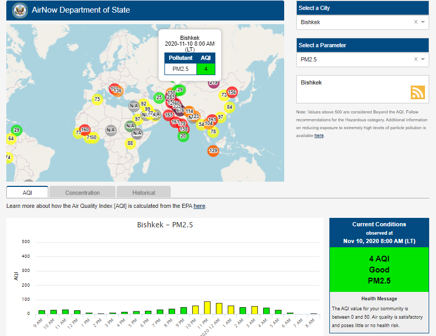Select the AQI tab
This screenshot has width=436, height=336.
[x=27, y=192]
